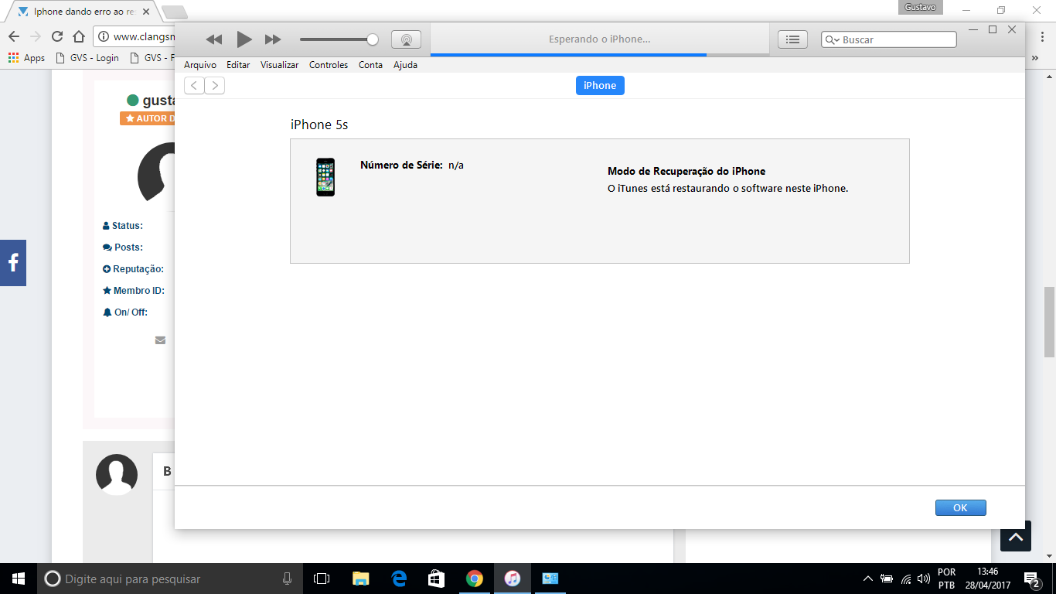Click the speaker volume tray icon

pyautogui.click(x=923, y=579)
